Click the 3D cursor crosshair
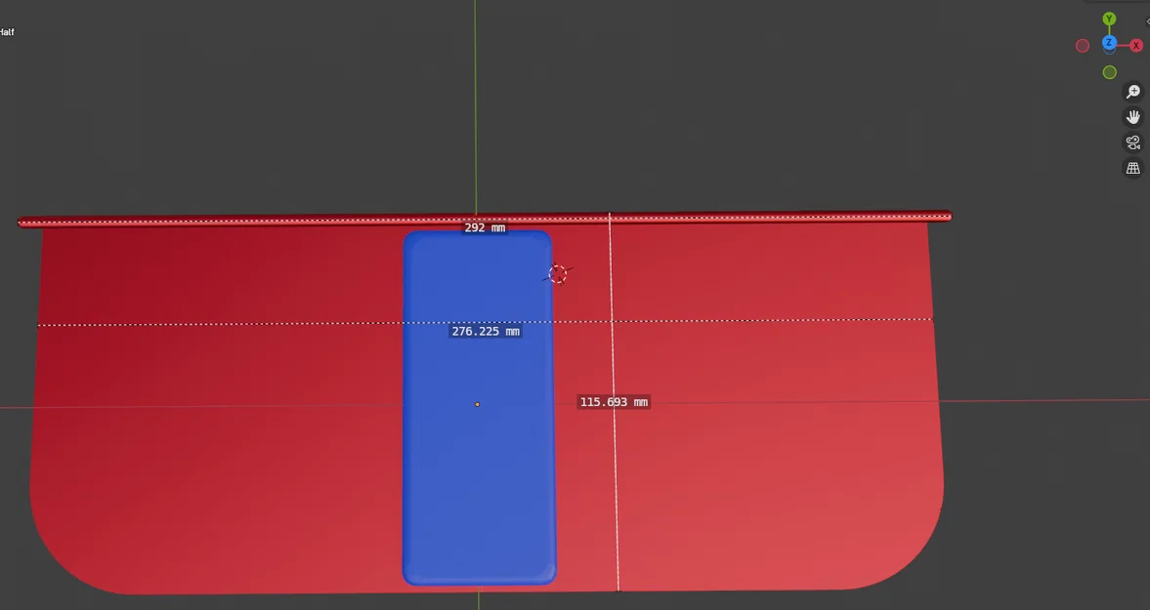Viewport: 1150px width, 610px height. click(x=557, y=274)
